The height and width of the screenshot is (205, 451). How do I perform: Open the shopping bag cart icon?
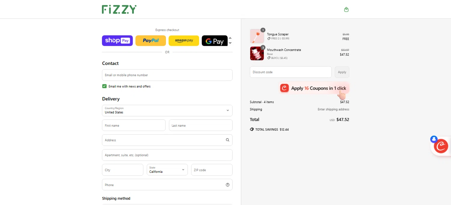tap(346, 9)
